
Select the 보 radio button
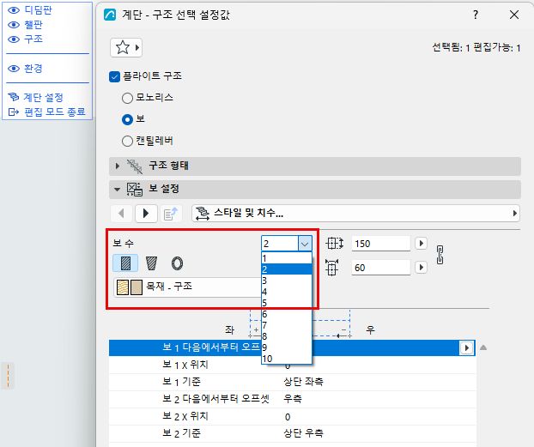tap(127, 119)
